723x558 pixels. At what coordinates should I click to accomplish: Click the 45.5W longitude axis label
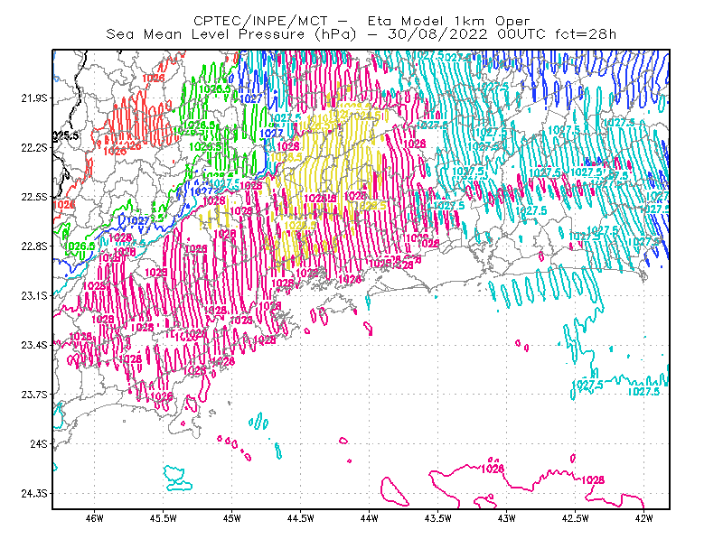(x=164, y=518)
